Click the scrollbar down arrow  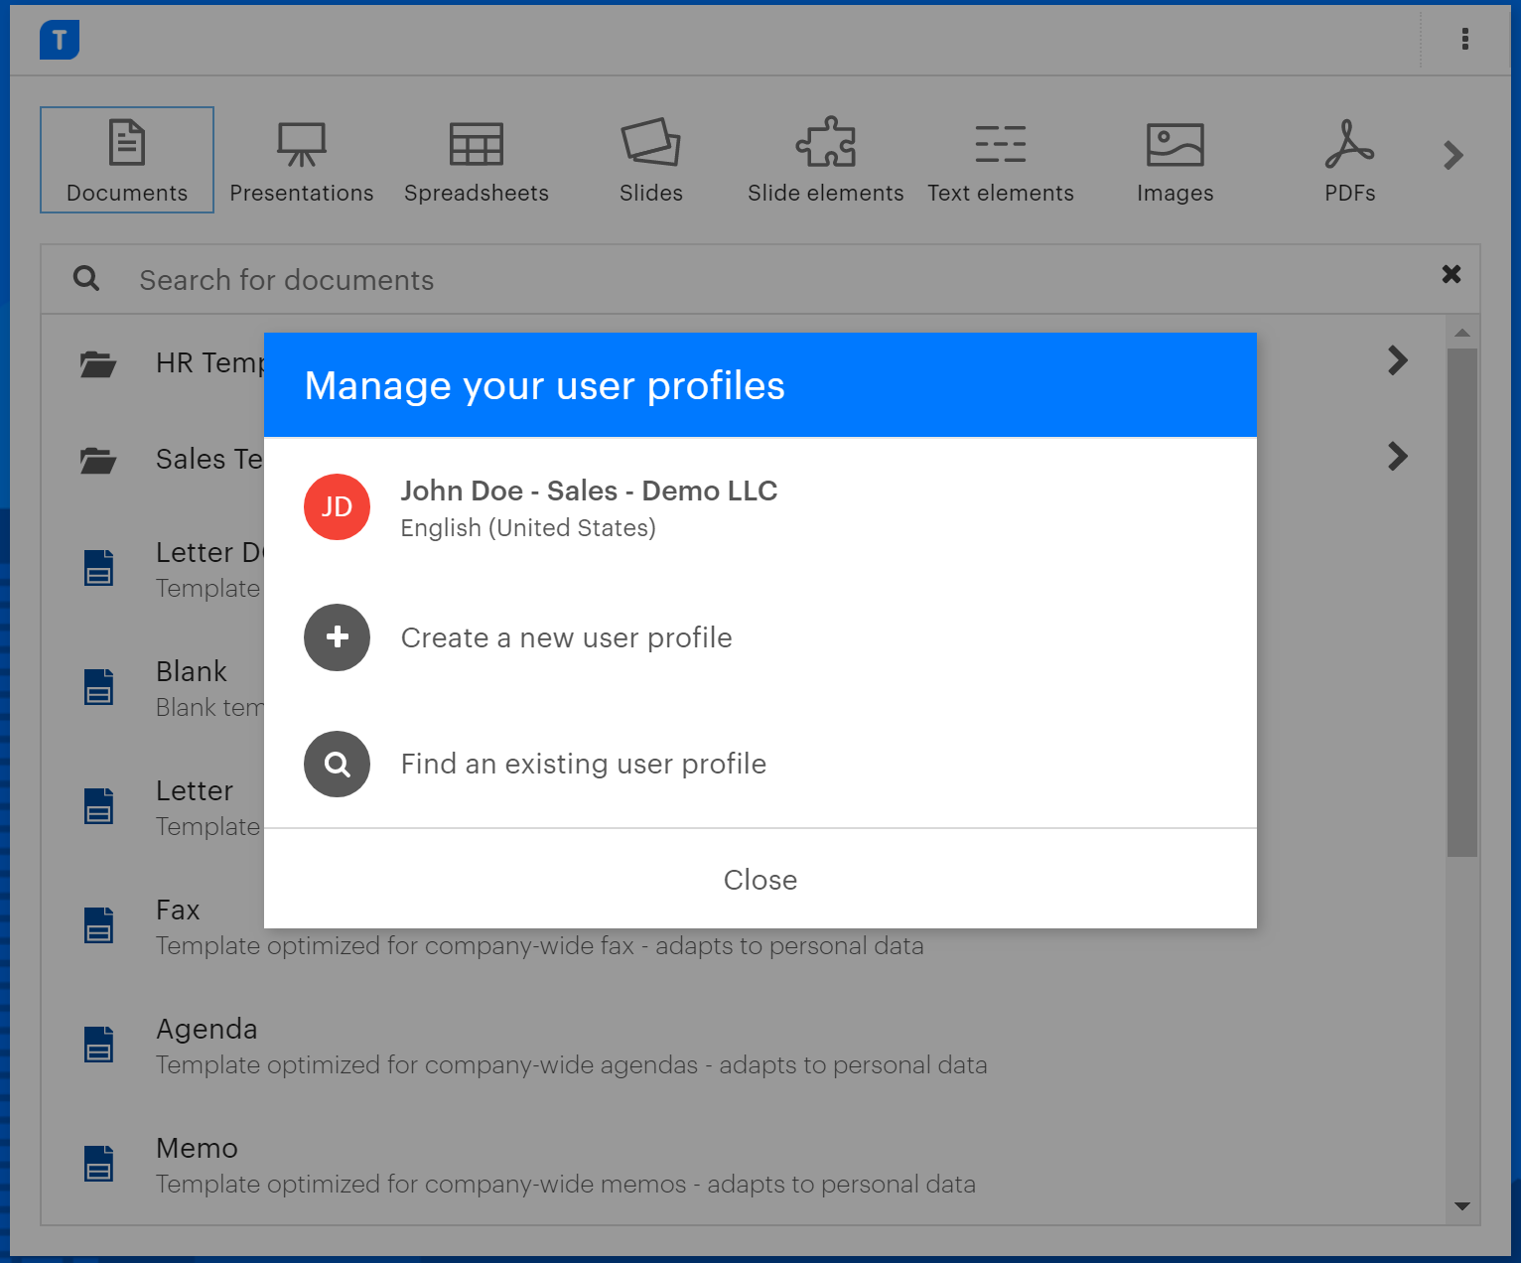[1462, 1206]
